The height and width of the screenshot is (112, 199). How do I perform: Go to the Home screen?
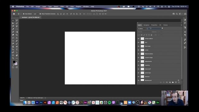(14, 14)
